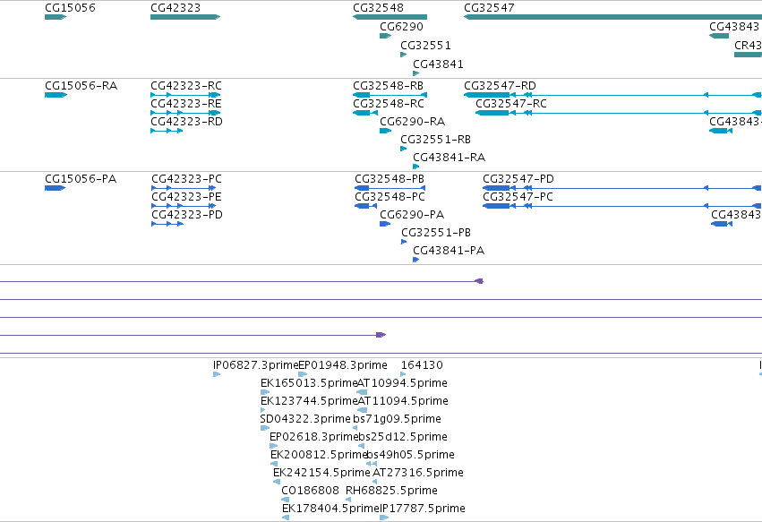Select the CG43841-PA protein
Image resolution: width=762 pixels, height=522 pixels.
(416, 260)
